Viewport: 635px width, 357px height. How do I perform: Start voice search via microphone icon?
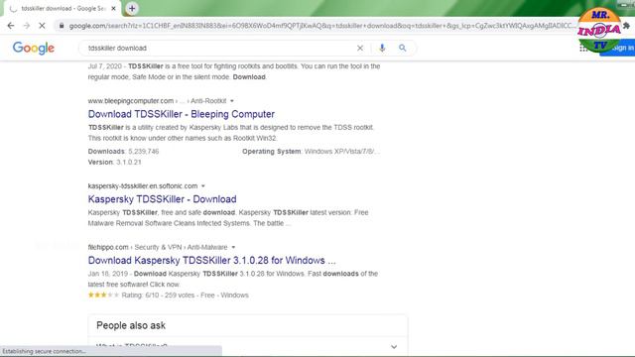tap(382, 48)
